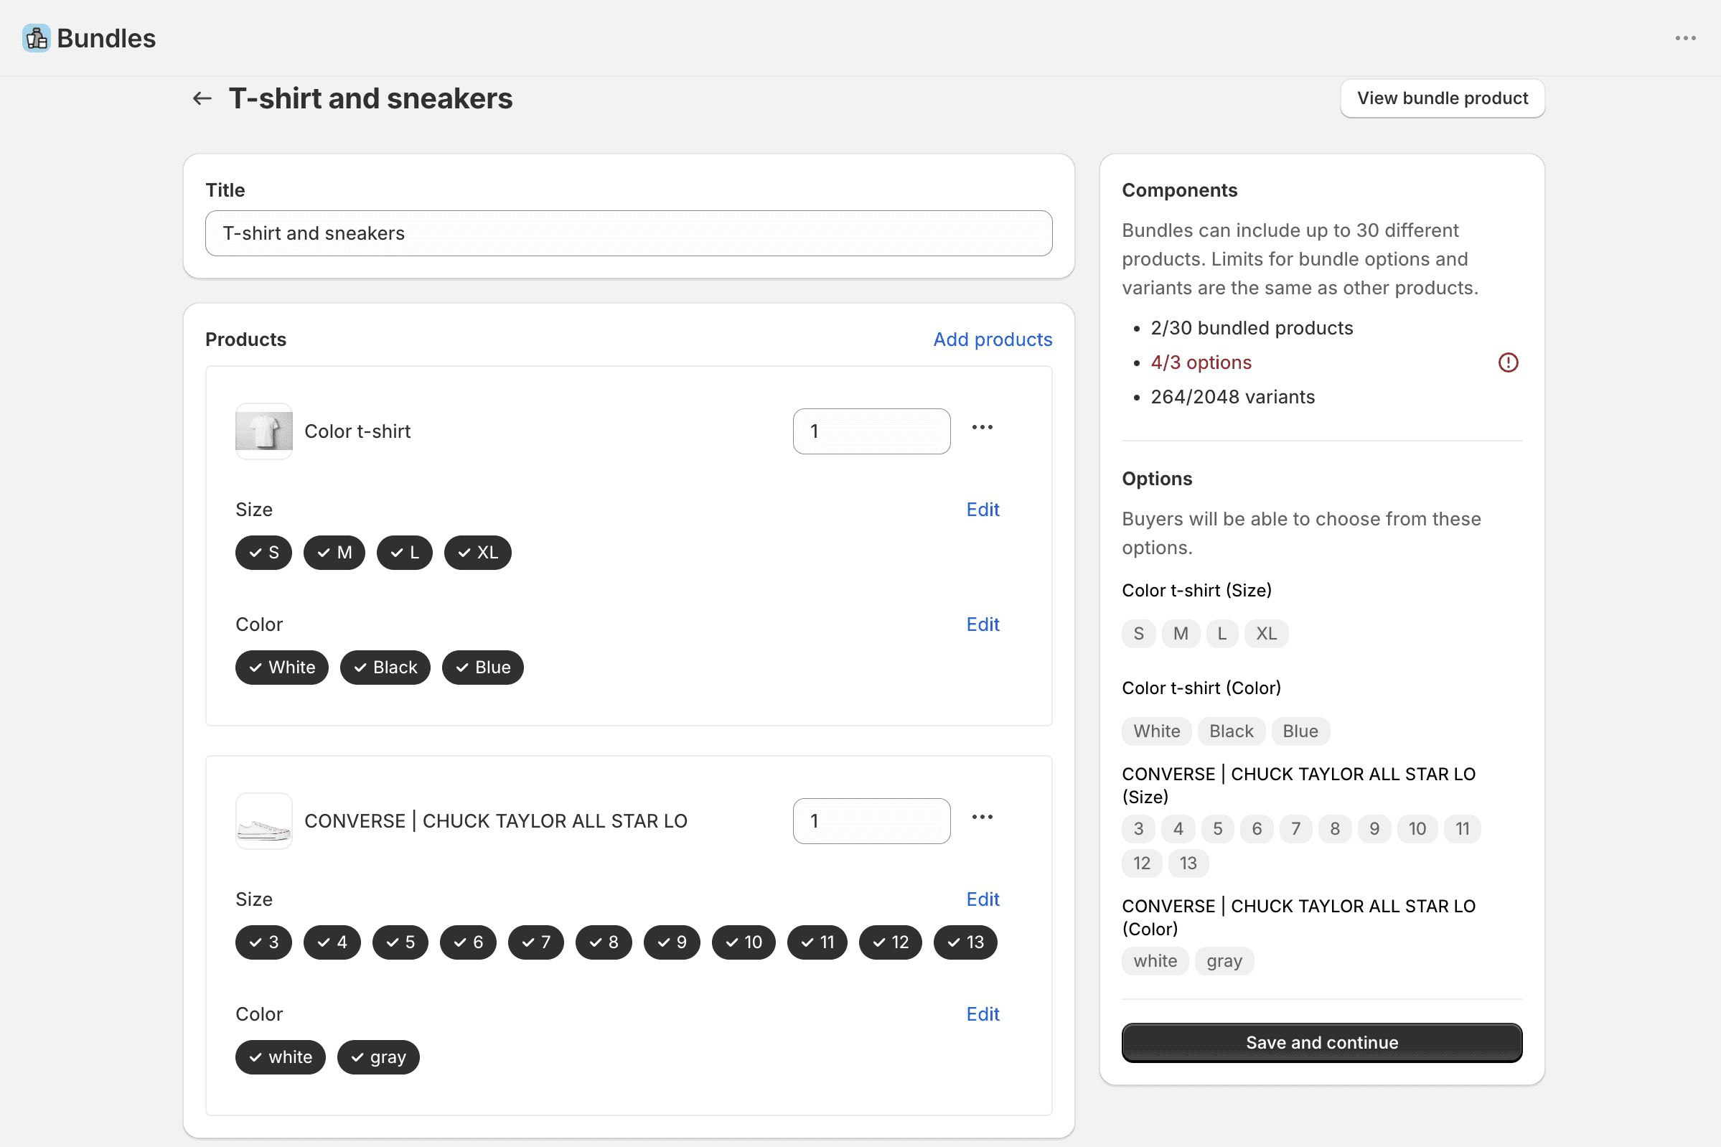1721x1147 pixels.
Task: Click white tag in Options sidebar
Action: [1154, 961]
